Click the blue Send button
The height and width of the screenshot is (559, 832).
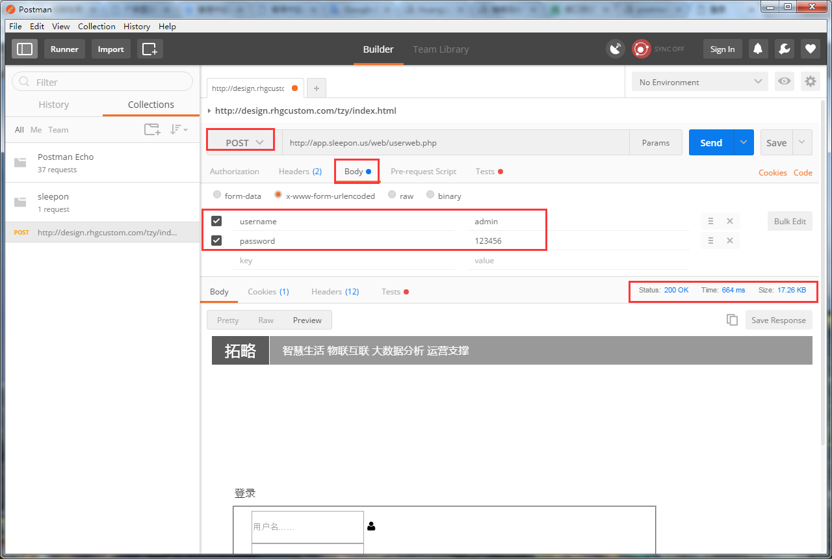click(711, 142)
